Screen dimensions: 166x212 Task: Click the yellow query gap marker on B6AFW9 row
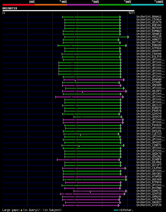coord(75,81)
